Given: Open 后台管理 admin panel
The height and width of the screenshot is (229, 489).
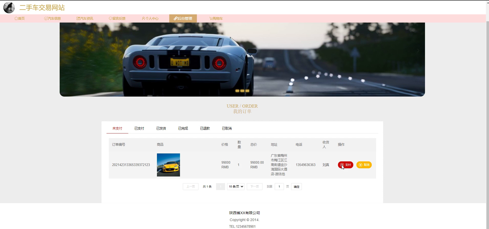Looking at the screenshot, I should 183,18.
